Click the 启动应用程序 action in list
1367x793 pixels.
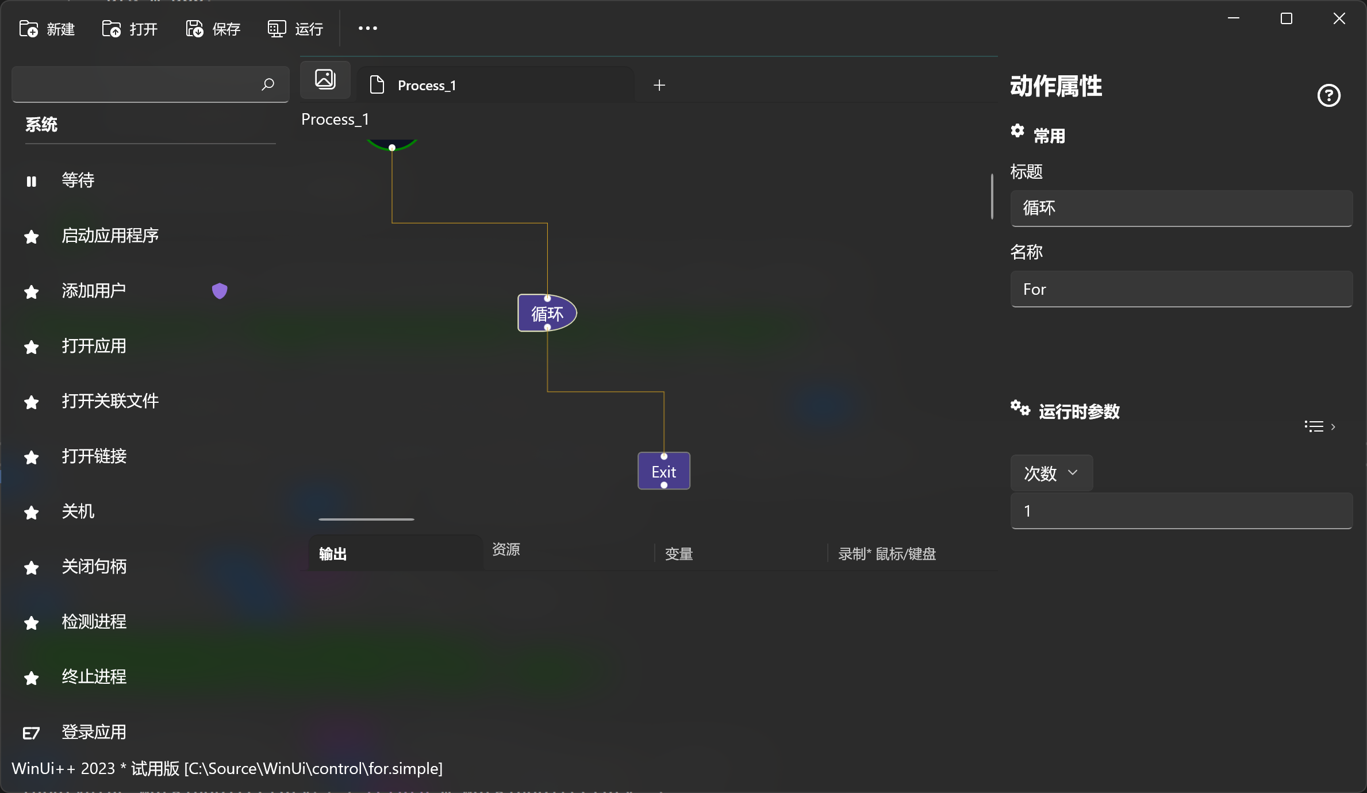[x=110, y=236]
